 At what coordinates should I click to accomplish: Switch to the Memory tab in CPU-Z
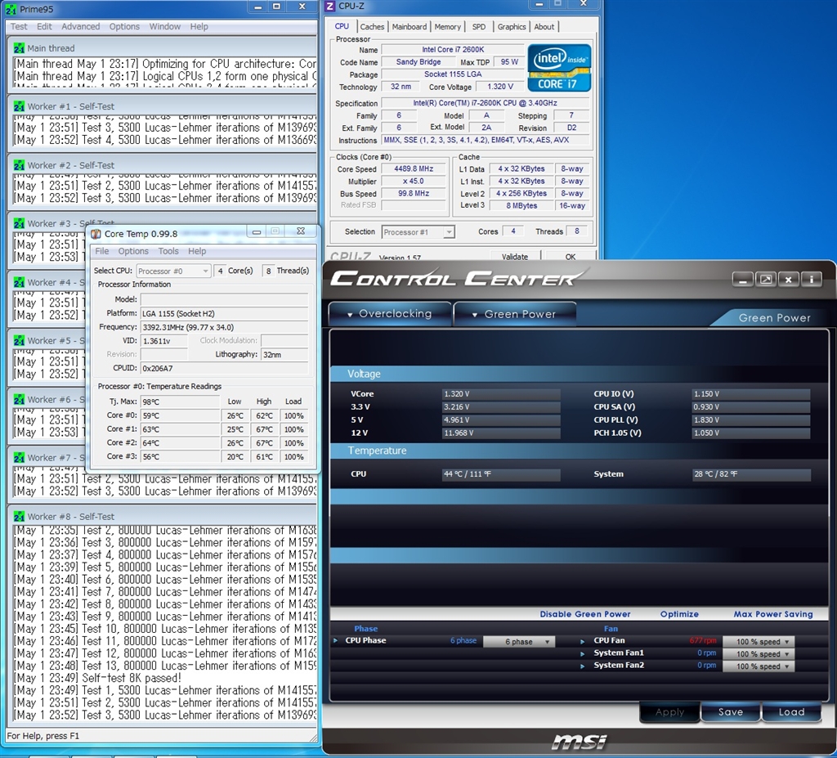[x=447, y=27]
